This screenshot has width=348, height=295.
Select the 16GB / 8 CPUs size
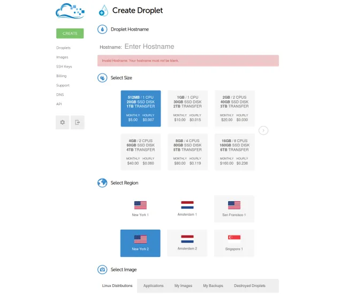tap(234, 152)
